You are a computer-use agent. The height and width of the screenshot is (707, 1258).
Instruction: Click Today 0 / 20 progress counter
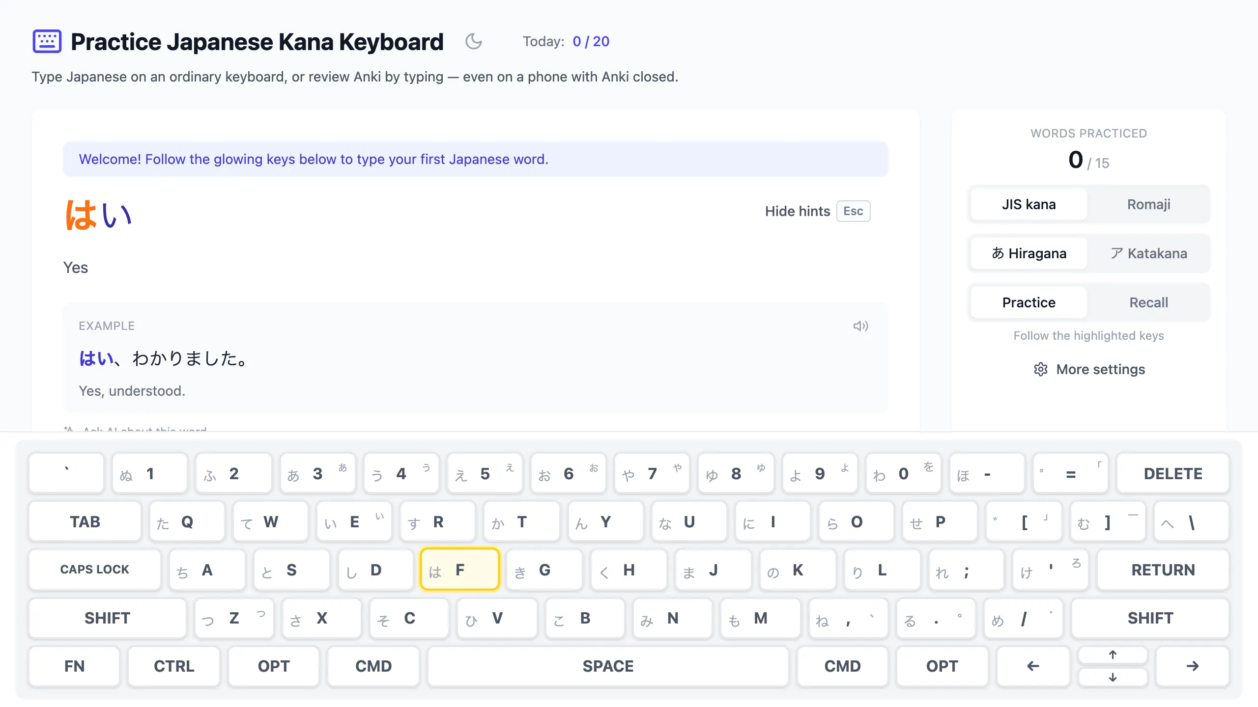566,41
